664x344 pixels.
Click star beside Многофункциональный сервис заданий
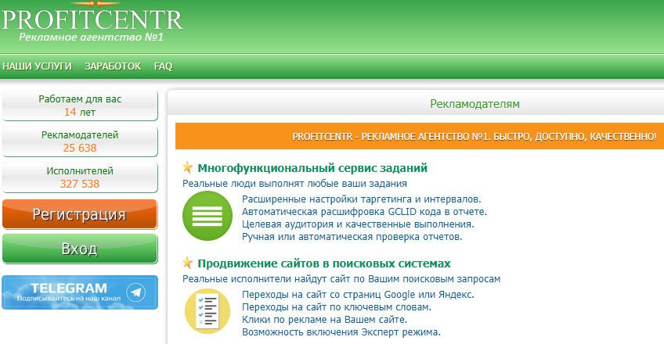click(188, 167)
